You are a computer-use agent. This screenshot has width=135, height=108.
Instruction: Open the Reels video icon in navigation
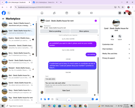(67, 13)
